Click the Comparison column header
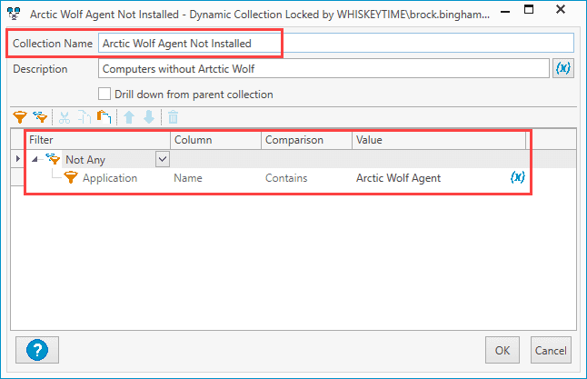This screenshot has width=587, height=379. pos(306,140)
